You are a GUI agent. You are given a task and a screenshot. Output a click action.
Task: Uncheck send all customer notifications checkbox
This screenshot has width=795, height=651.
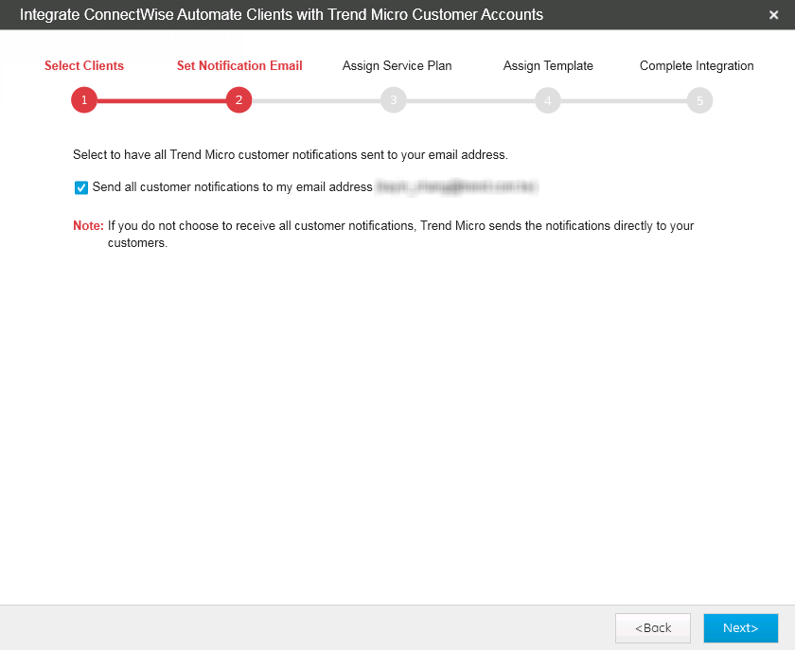pos(81,187)
